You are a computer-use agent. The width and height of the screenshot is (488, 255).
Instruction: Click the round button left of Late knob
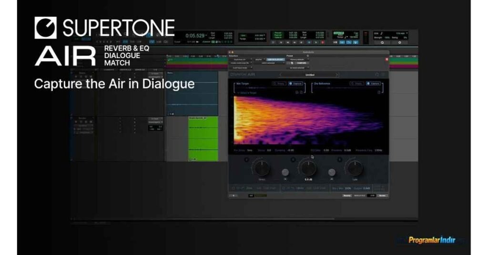tap(339, 160)
